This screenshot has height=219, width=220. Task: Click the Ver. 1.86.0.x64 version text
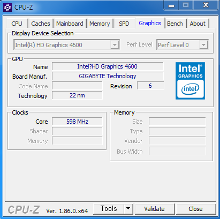click(67, 211)
